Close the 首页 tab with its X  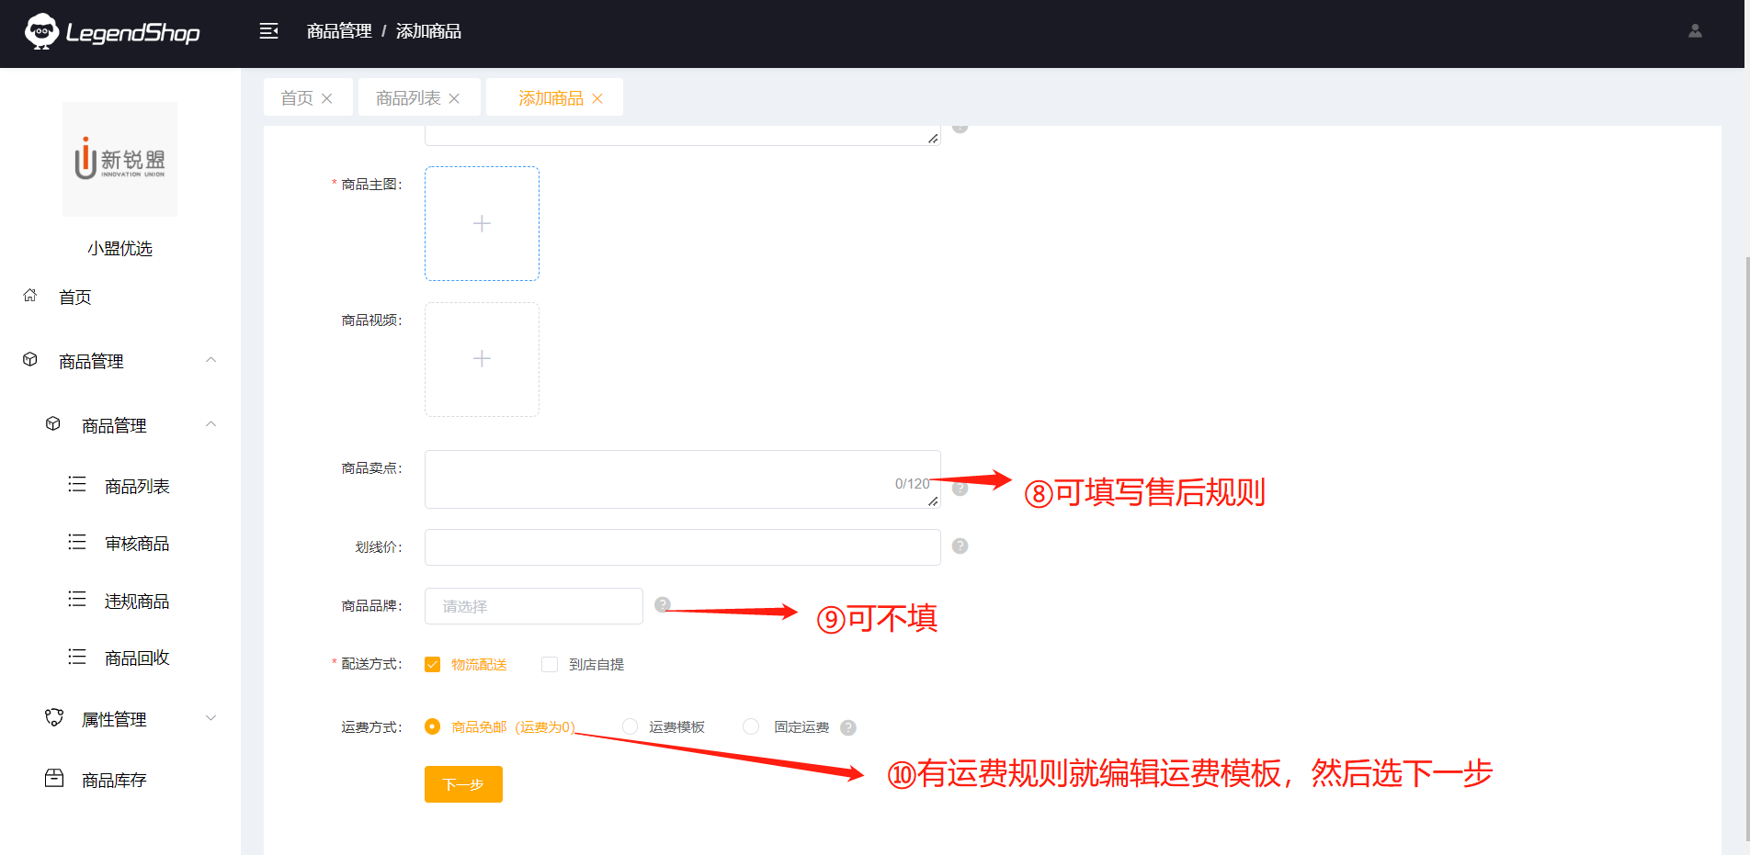pyautogui.click(x=326, y=98)
